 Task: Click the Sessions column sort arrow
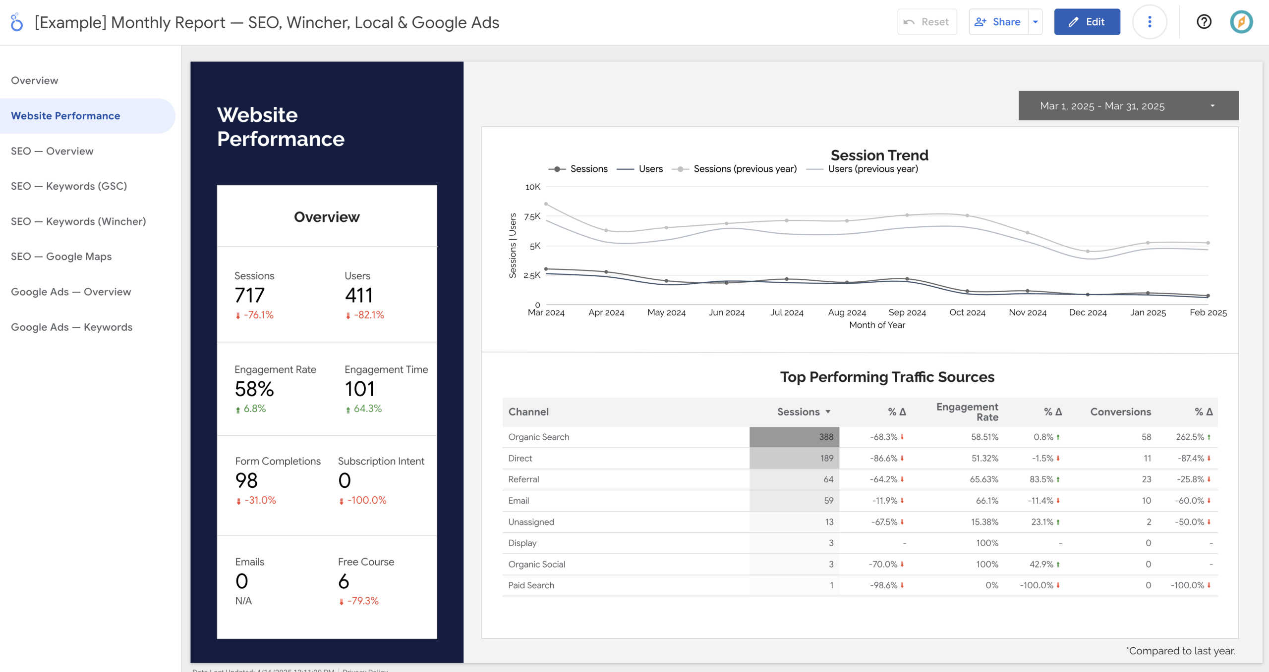pos(828,412)
